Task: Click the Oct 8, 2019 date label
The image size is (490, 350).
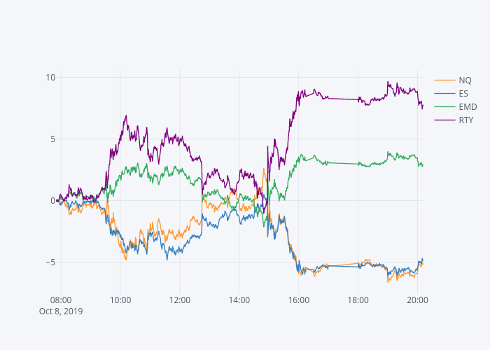Action: [x=61, y=311]
